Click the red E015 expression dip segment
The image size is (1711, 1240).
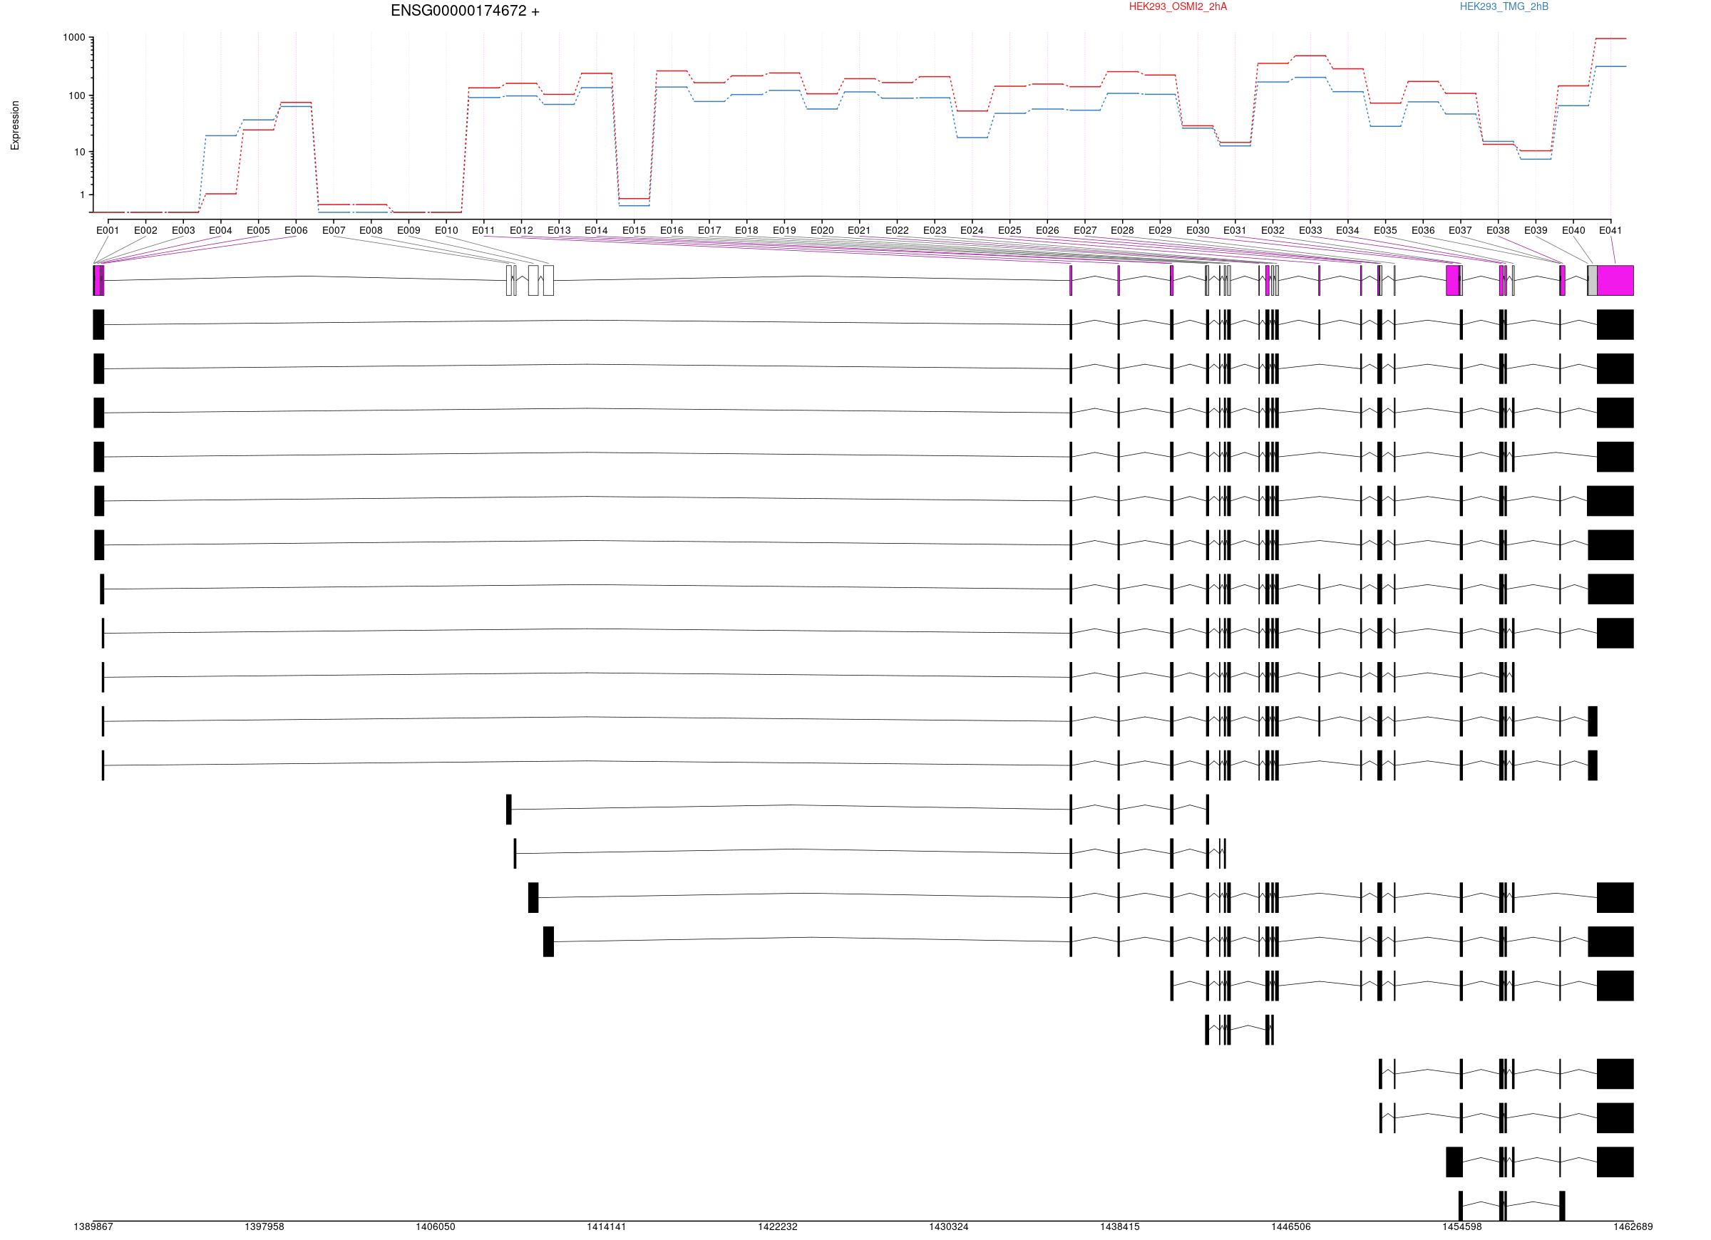[x=634, y=198]
